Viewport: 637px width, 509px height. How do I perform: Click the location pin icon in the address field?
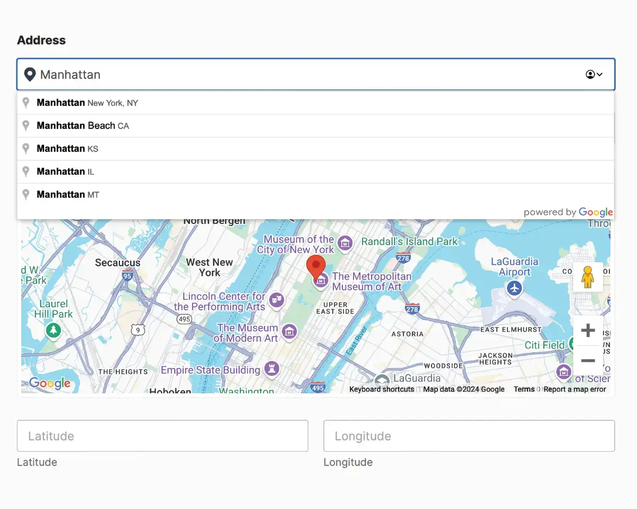pyautogui.click(x=30, y=74)
